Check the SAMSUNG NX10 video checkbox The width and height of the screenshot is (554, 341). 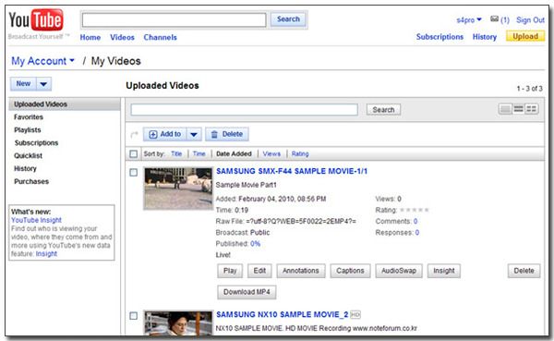pyautogui.click(x=133, y=315)
